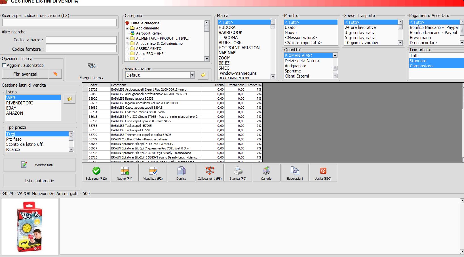The width and height of the screenshot is (464, 257).
Task: Expand the ARREDAMENTO category node
Action: point(127,49)
